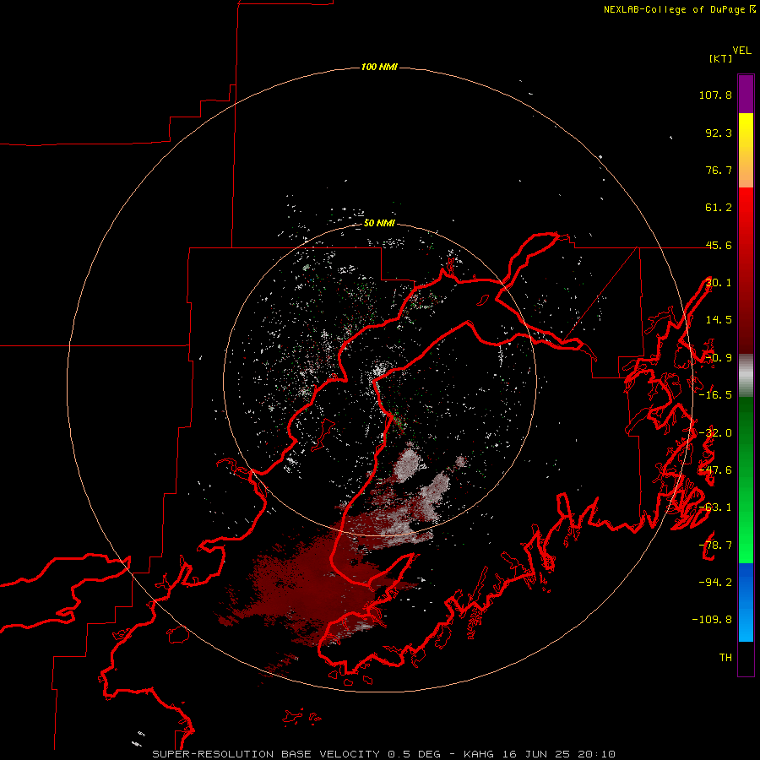
Task: Click the 61.2 velocity scale value
Action: tap(719, 208)
